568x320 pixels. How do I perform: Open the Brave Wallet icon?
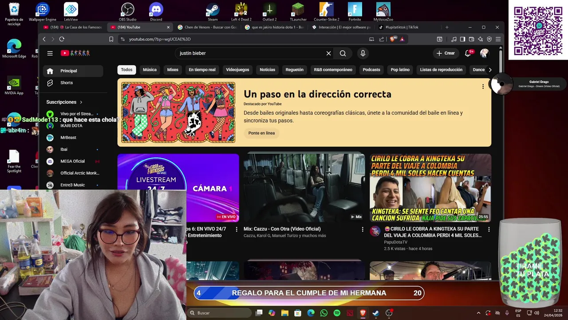[x=471, y=39]
